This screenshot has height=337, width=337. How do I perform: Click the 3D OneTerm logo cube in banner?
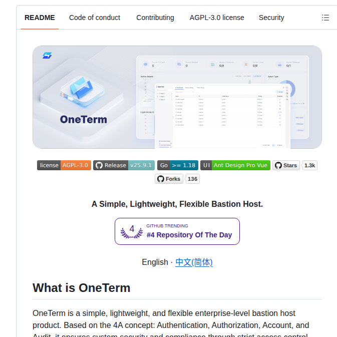(82, 91)
